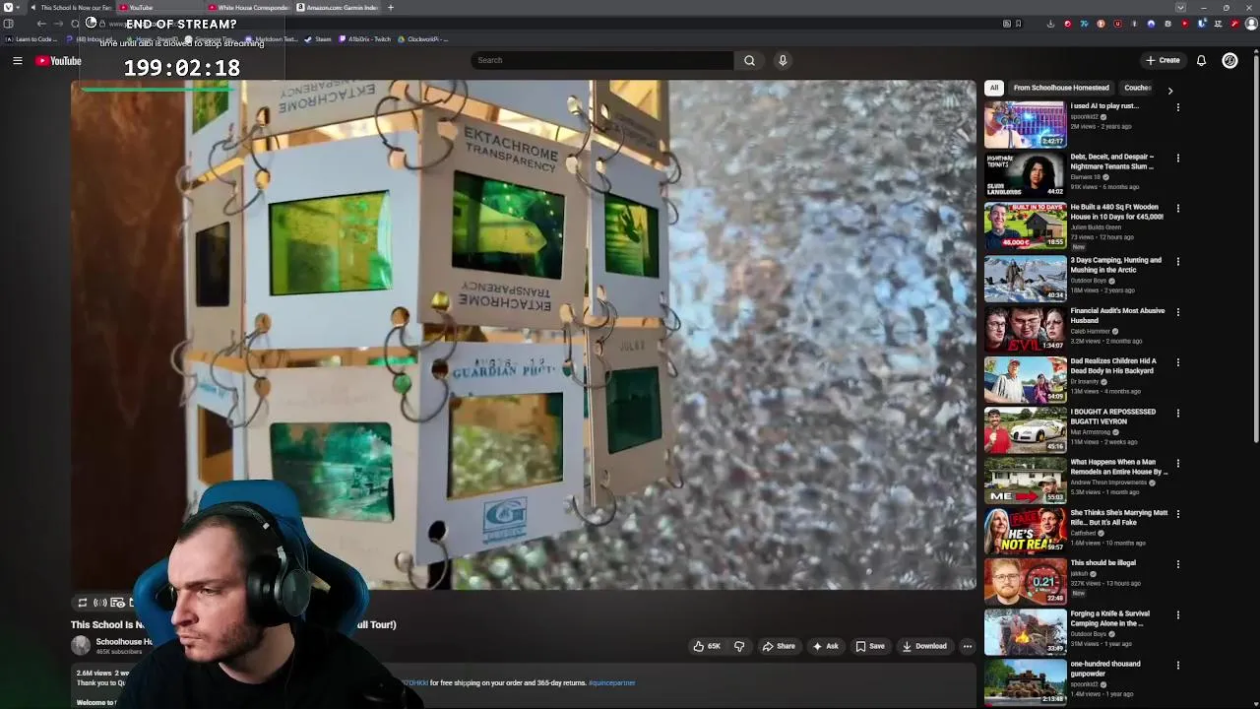Open options for 'Debt, Deceit, and Despair' video
The width and height of the screenshot is (1260, 709).
tap(1178, 158)
